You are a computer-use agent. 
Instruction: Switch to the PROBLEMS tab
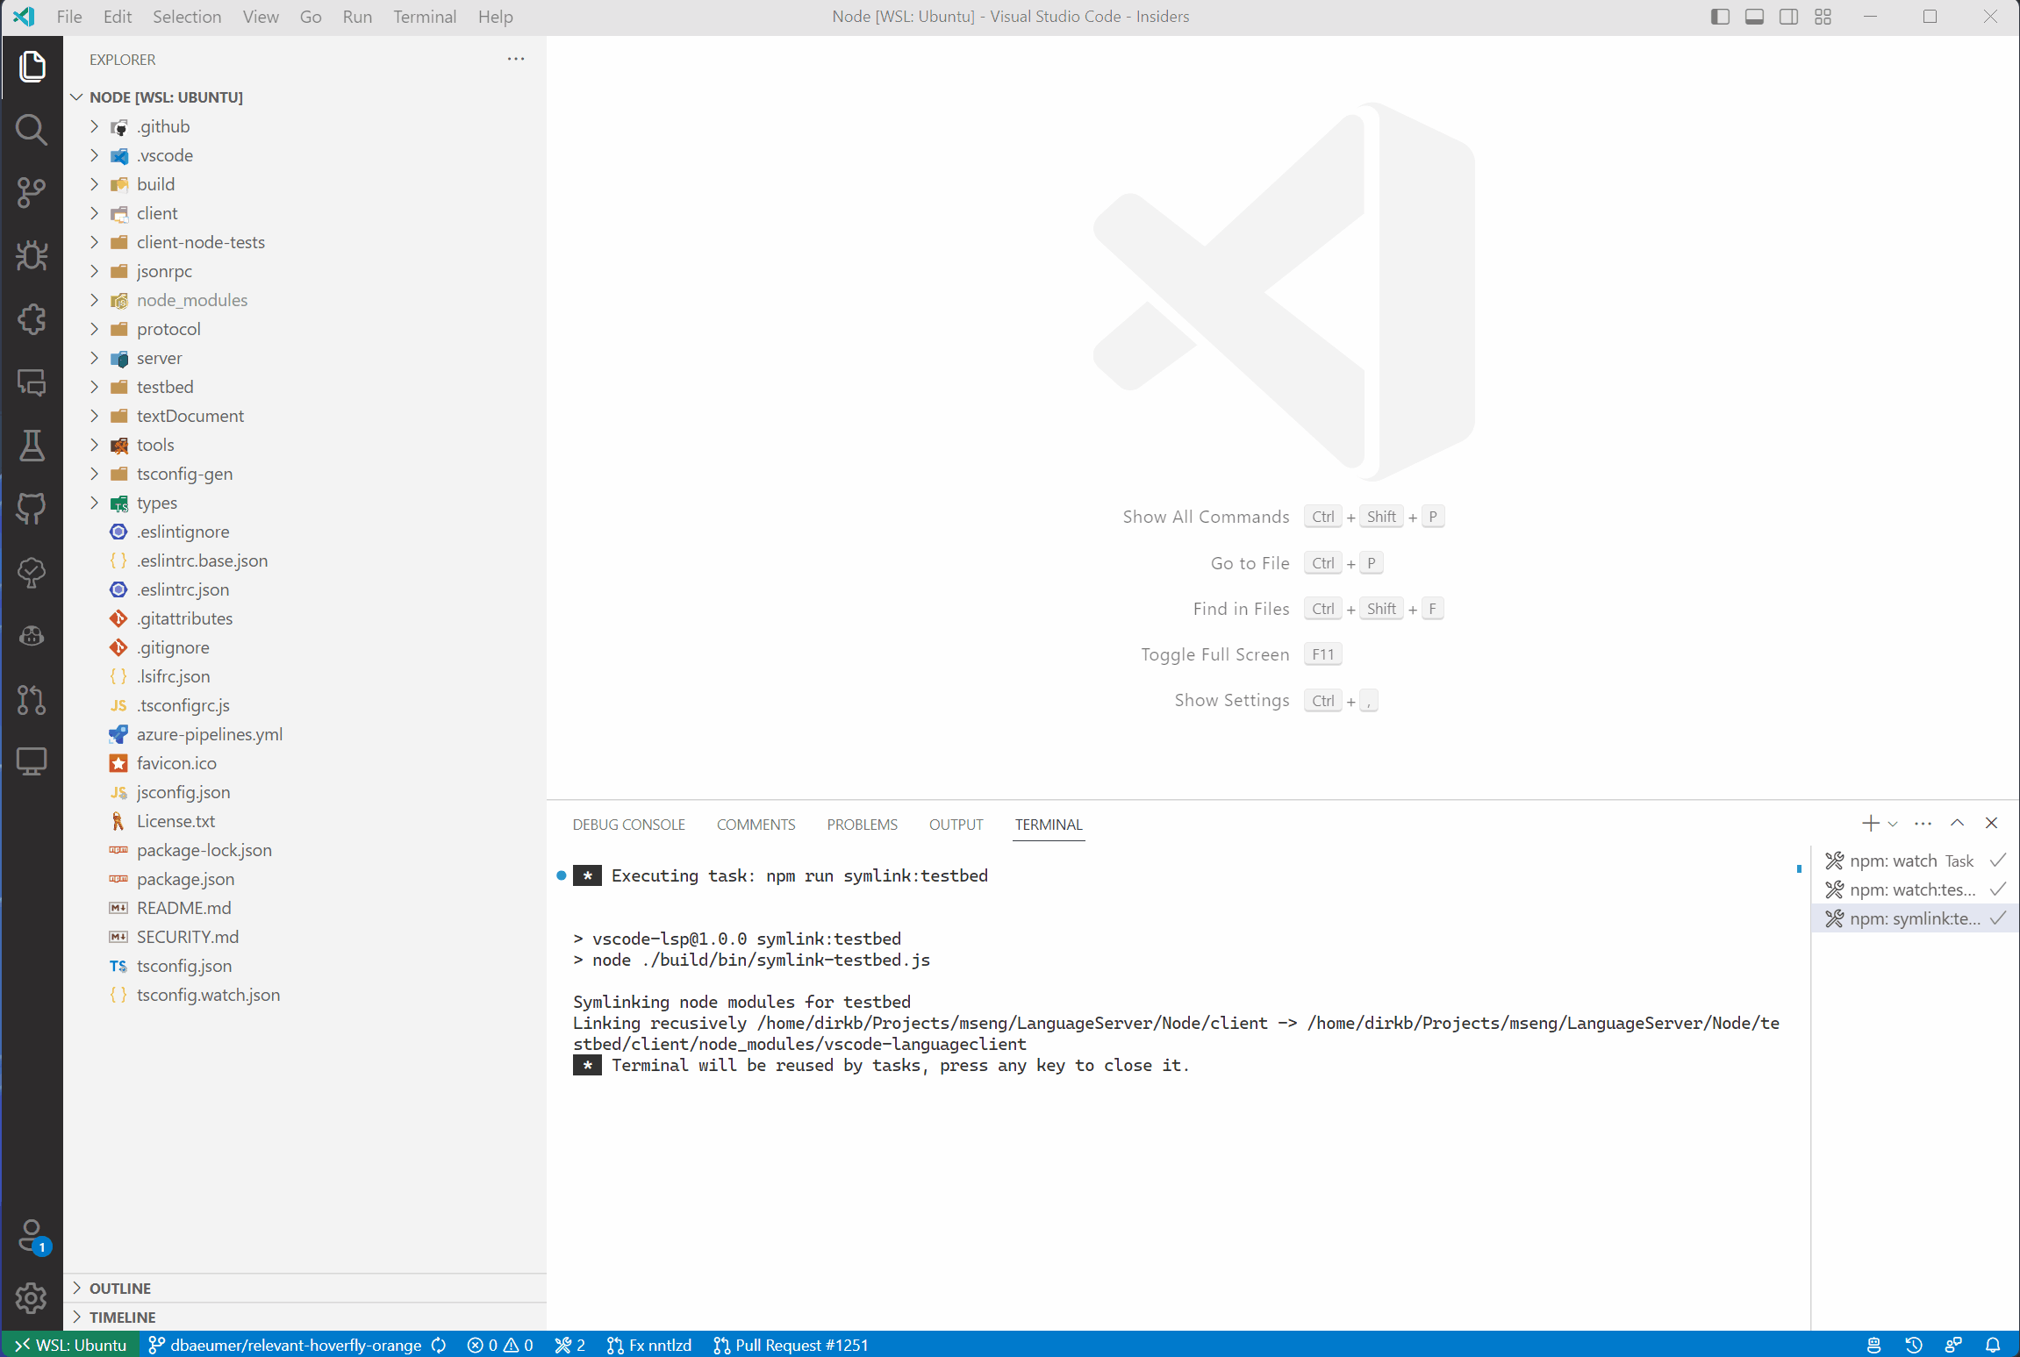(x=862, y=825)
